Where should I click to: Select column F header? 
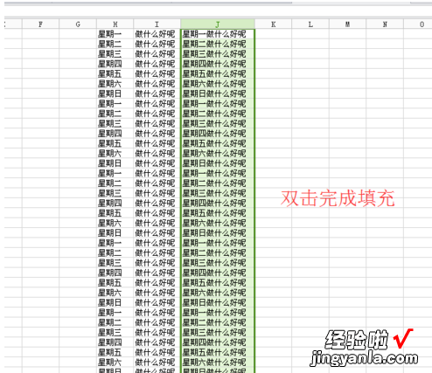click(40, 24)
